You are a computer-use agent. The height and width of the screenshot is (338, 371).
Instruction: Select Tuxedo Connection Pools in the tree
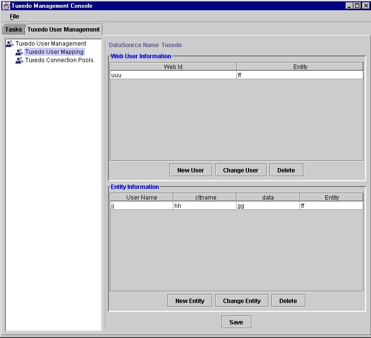point(59,60)
